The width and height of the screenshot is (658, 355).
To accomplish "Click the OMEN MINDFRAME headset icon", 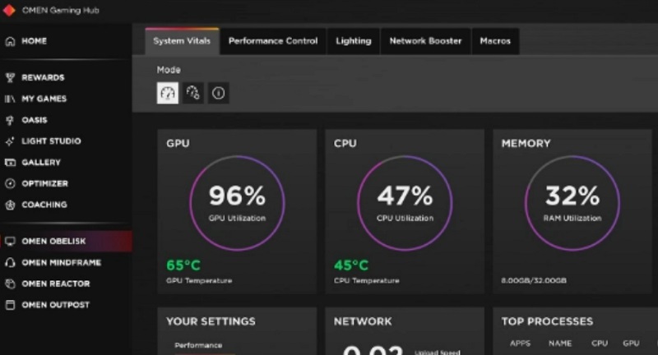I will click(x=10, y=262).
